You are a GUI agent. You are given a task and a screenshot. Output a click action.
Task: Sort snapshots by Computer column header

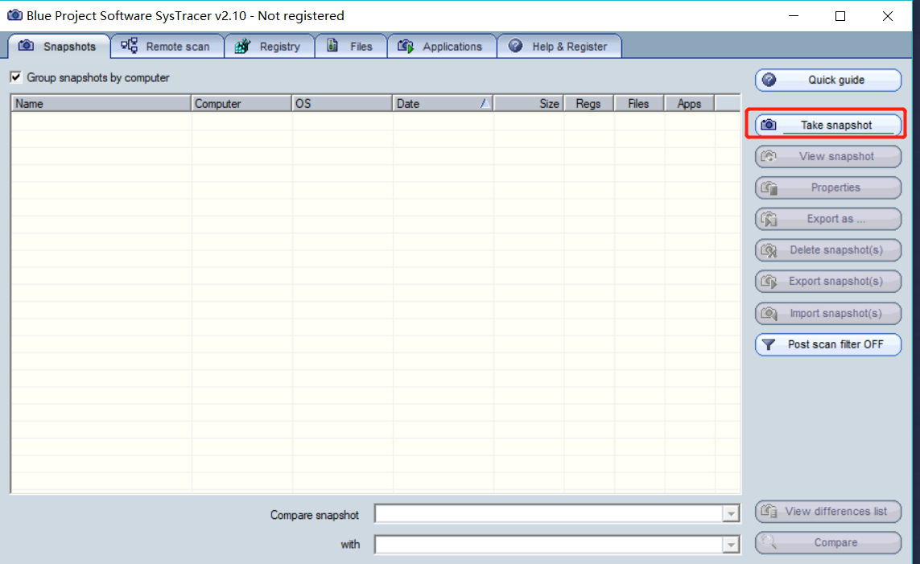(x=241, y=104)
